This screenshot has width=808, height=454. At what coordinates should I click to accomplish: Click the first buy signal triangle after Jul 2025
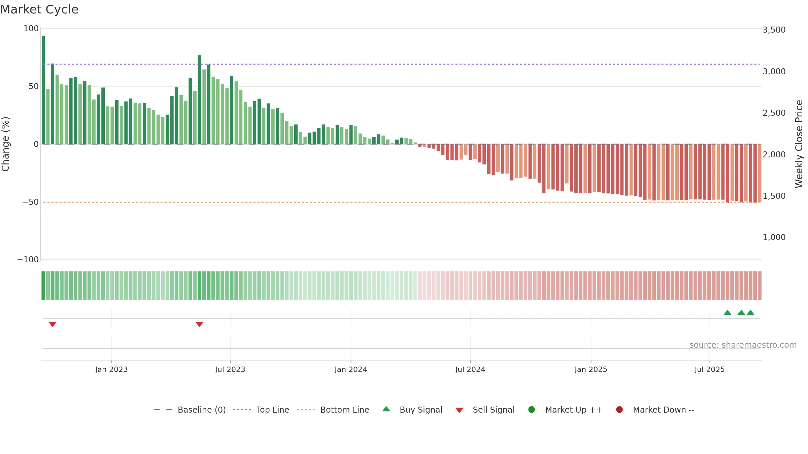(728, 312)
